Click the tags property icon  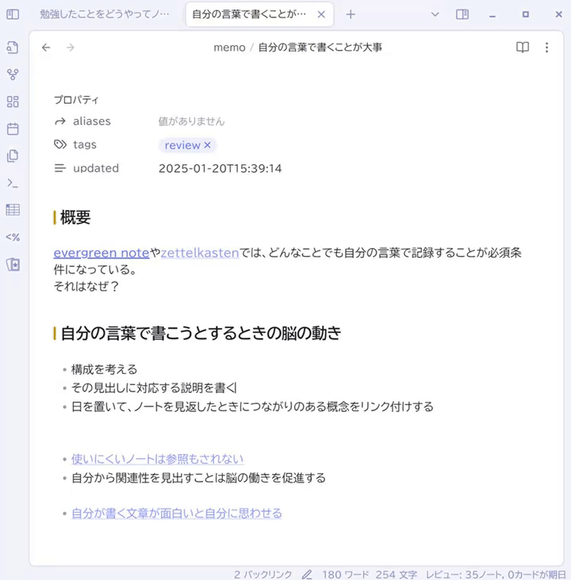click(x=60, y=145)
